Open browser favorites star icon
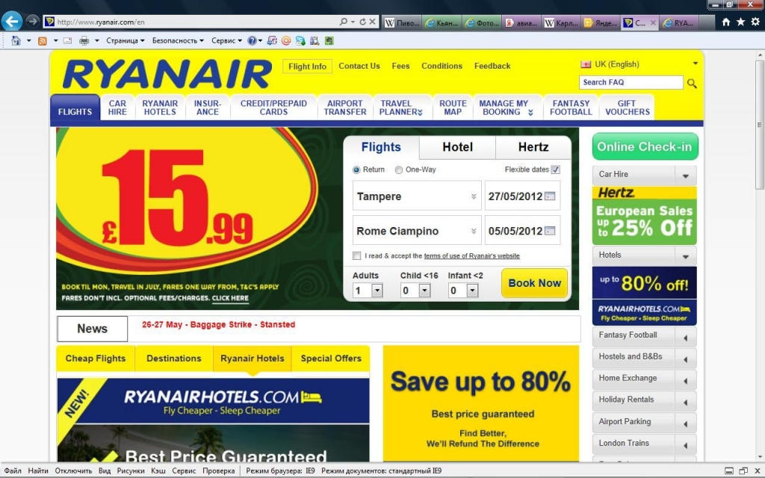Image resolution: width=765 pixels, height=478 pixels. click(x=740, y=22)
